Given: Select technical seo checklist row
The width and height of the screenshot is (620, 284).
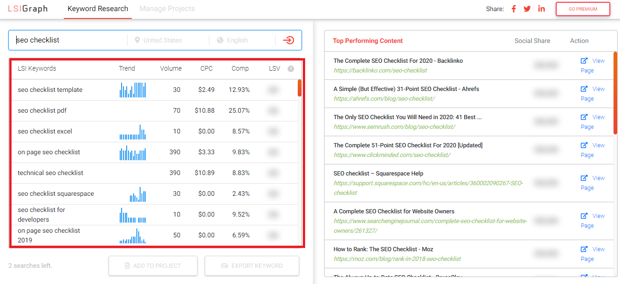Looking at the screenshot, I should tap(155, 173).
